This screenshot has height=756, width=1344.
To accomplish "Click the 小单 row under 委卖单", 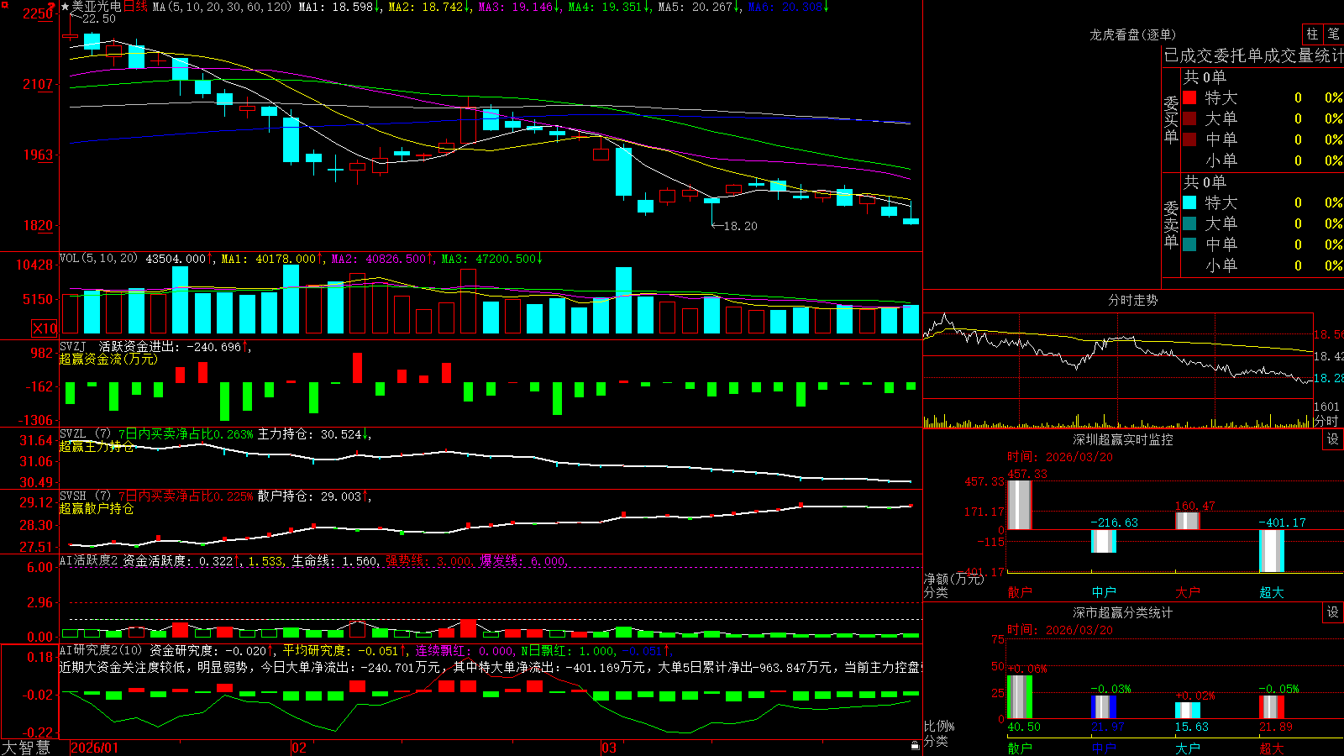I will pos(1263,265).
